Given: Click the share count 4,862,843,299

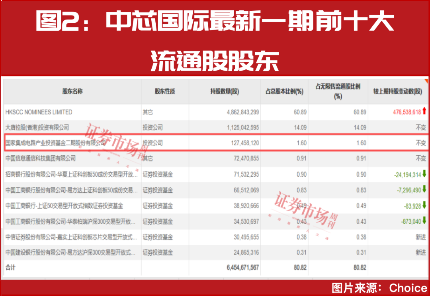Looking at the screenshot, I should tap(243, 112).
